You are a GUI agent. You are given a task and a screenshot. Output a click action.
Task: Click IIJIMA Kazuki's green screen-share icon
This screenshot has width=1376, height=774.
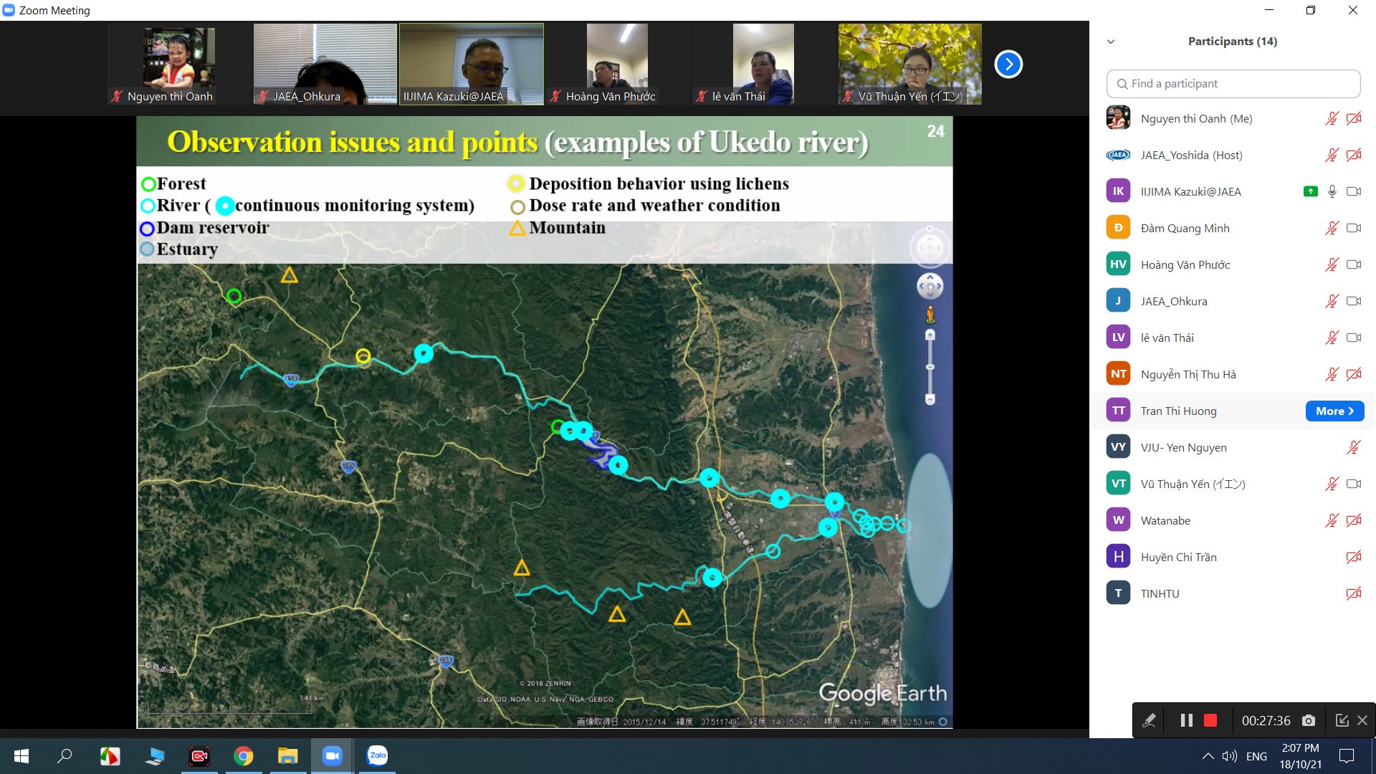[1310, 191]
